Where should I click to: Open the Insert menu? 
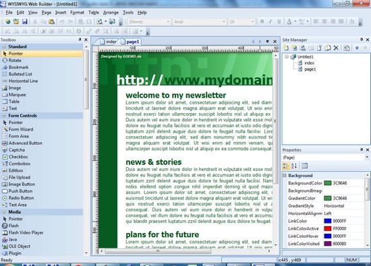61,13
